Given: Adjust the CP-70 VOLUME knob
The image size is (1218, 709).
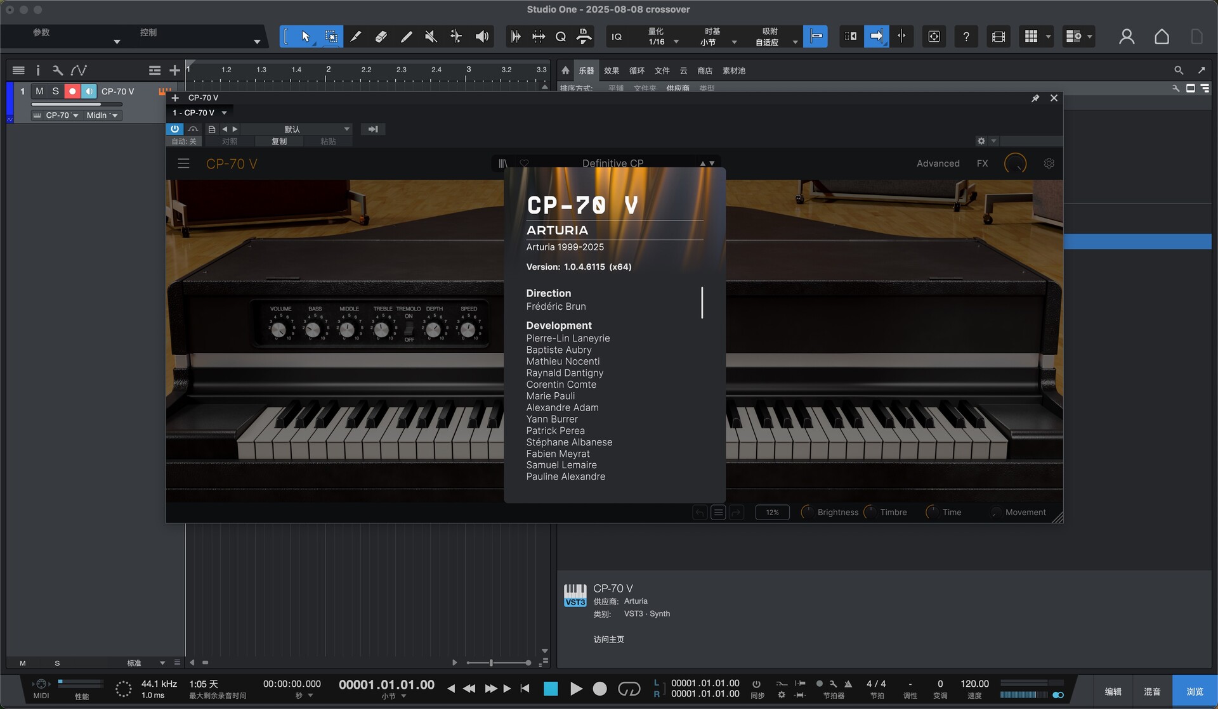Looking at the screenshot, I should point(278,329).
